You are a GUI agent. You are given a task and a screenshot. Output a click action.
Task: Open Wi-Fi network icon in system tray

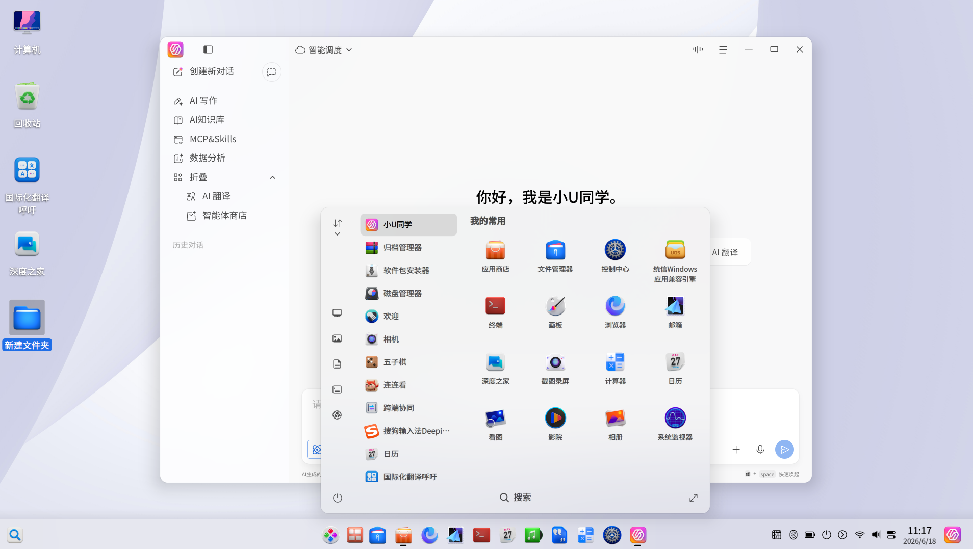(859, 535)
